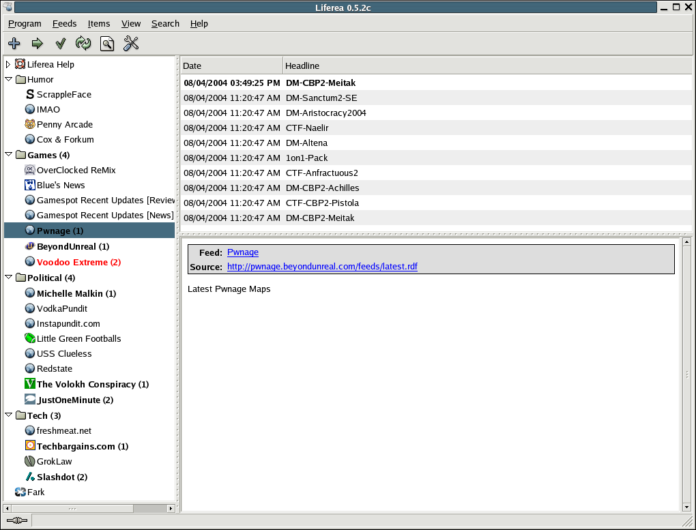696x530 pixels.
Task: Click the mark all read checkmark icon
Action: click(60, 44)
